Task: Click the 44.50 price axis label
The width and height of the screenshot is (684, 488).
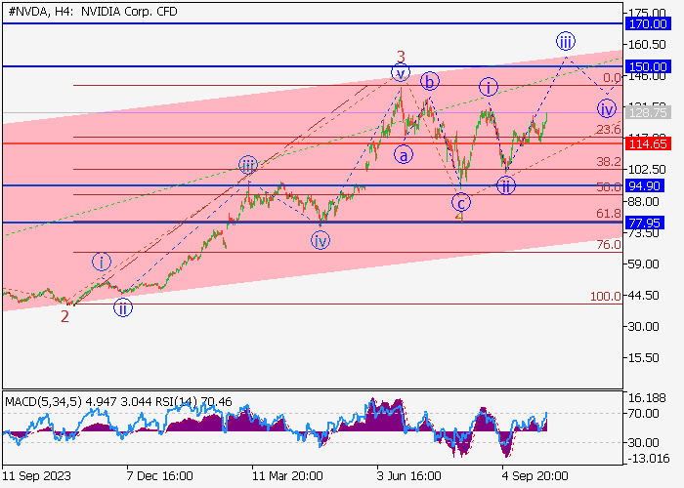Action: point(643,296)
